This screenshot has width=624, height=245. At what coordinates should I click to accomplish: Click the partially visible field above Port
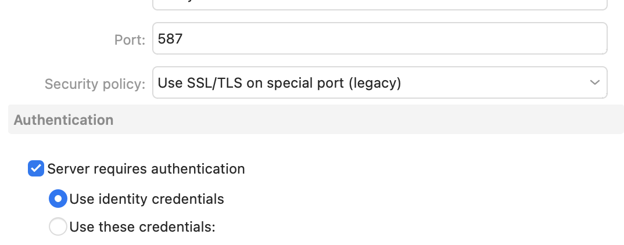click(379, 5)
